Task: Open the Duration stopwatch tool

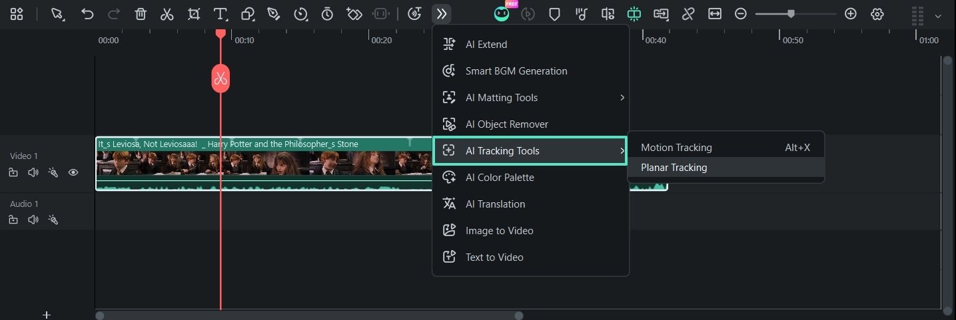Action: coord(327,14)
